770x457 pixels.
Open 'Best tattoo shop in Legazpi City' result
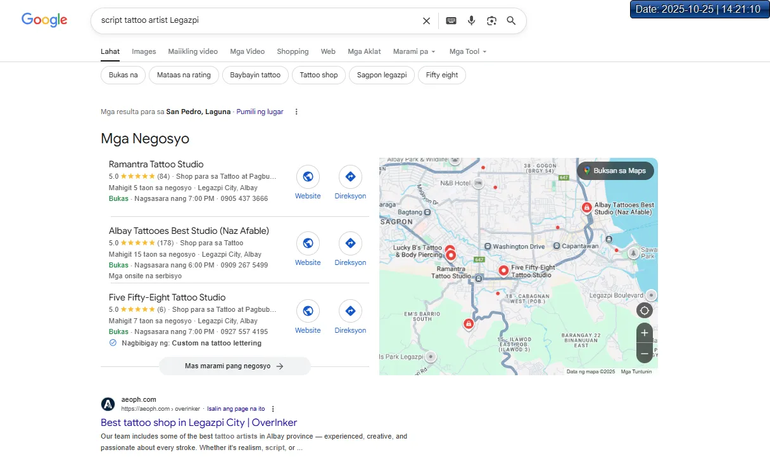tap(199, 422)
